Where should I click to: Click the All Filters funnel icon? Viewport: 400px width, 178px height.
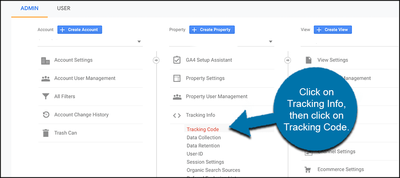pos(46,96)
